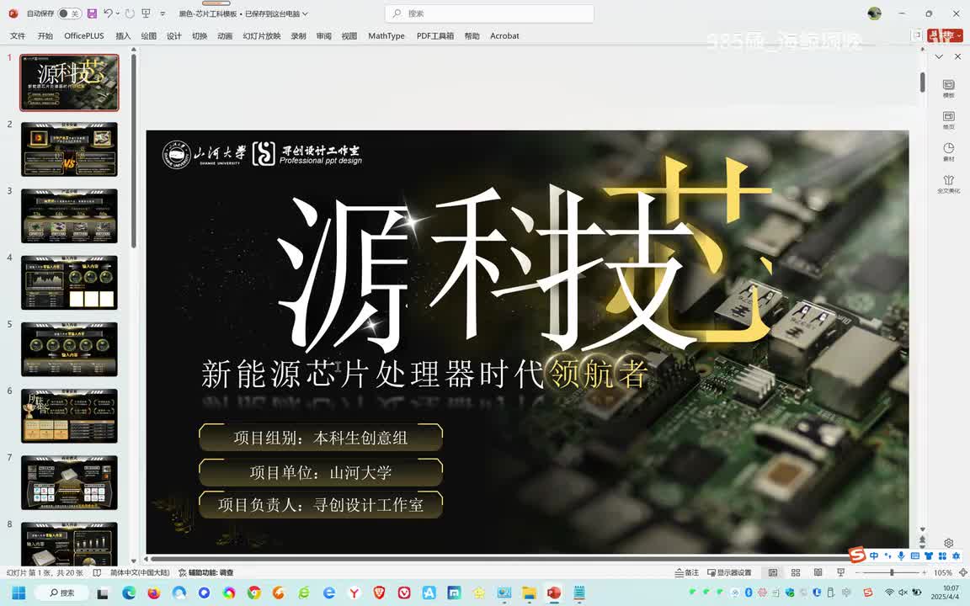Click the 简体中文(中国大陆) language indicator
Screen dimensions: 970x606
point(141,572)
